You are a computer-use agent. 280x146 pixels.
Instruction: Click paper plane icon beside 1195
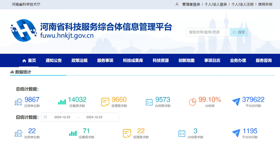pyautogui.click(x=236, y=133)
